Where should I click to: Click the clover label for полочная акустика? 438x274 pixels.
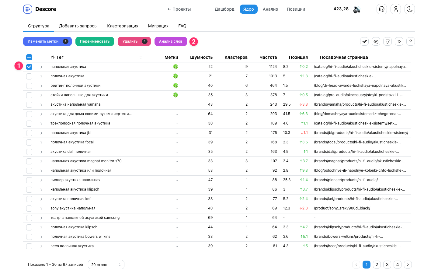pos(176,76)
